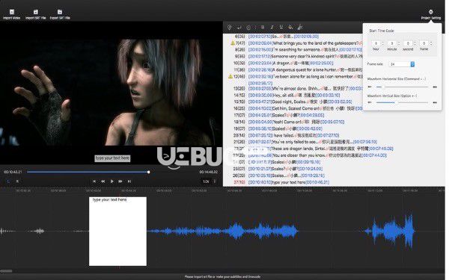Toggle bold formatting in subtitle toolbar

tap(263, 27)
